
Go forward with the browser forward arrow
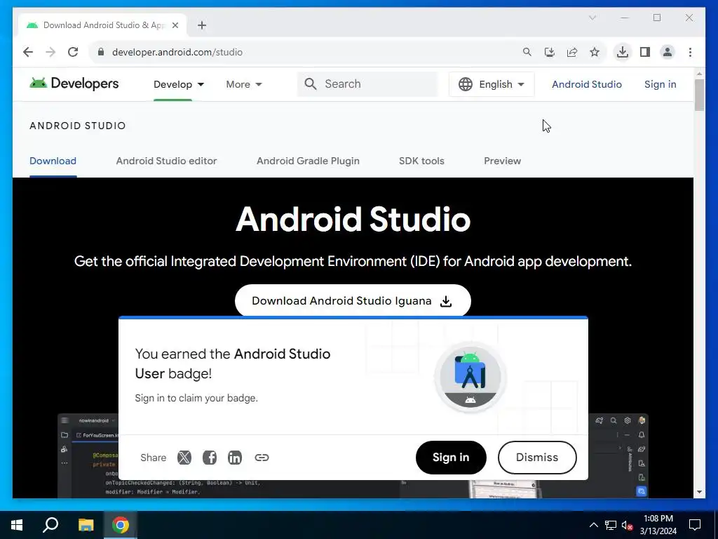(x=50, y=52)
